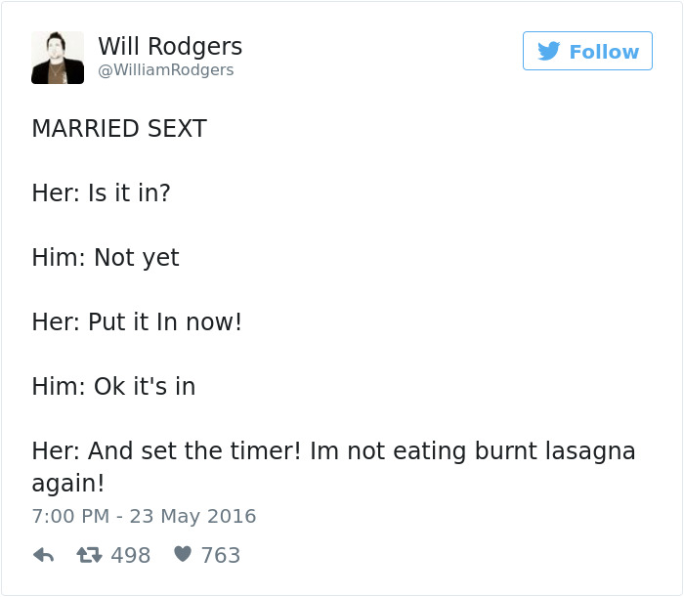Viewport: 684px width, 597px height.
Task: Click the 'And set the timer!' sentence
Action: [x=194, y=450]
